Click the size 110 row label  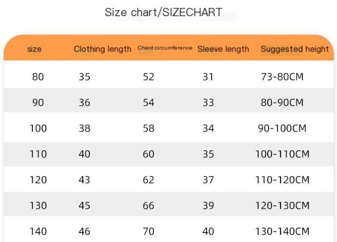[x=38, y=154]
